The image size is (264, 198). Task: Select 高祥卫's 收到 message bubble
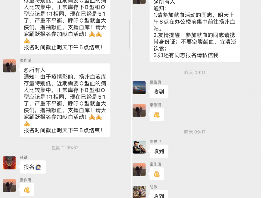(x=159, y=151)
